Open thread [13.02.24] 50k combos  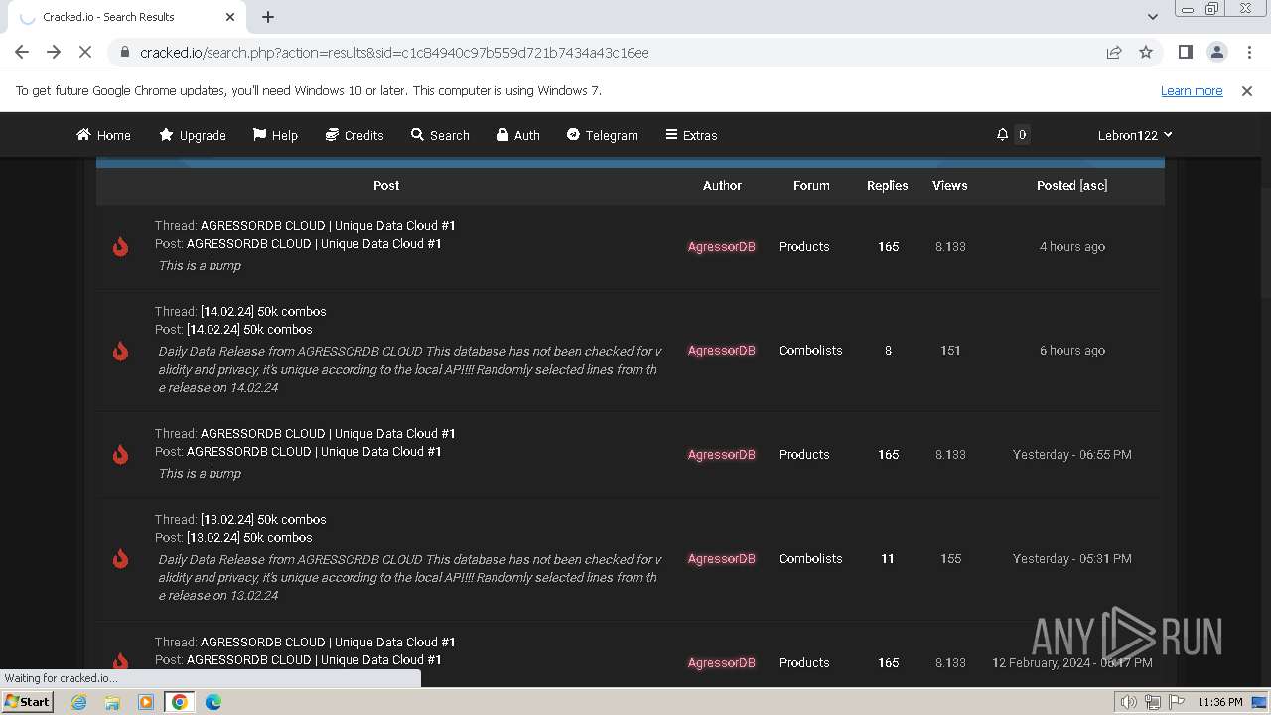tap(263, 519)
